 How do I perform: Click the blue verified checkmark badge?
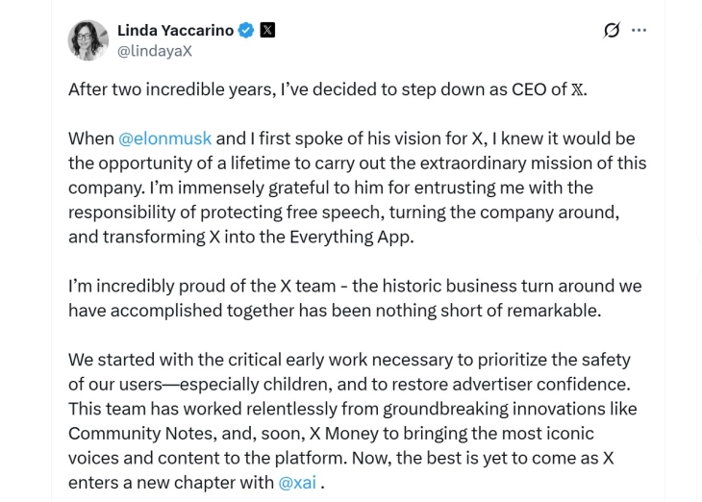[246, 30]
